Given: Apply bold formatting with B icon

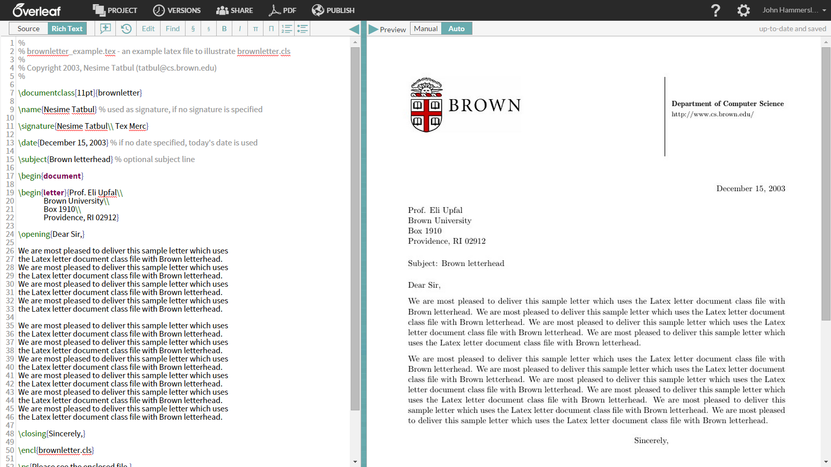Looking at the screenshot, I should click(224, 29).
